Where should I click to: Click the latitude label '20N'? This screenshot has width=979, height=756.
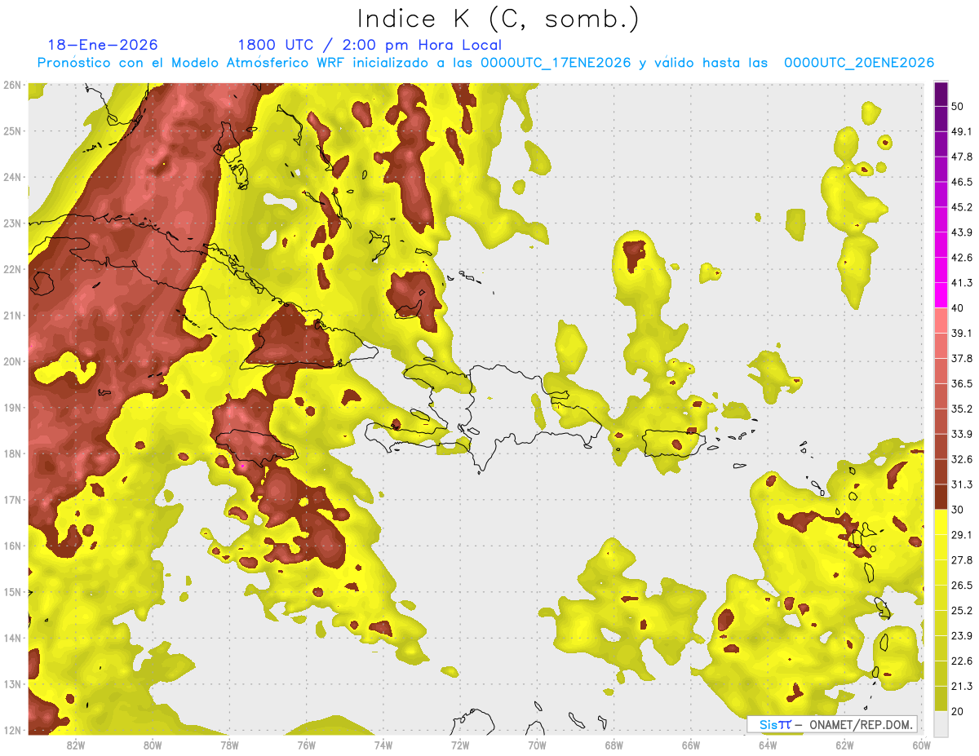tap(12, 361)
